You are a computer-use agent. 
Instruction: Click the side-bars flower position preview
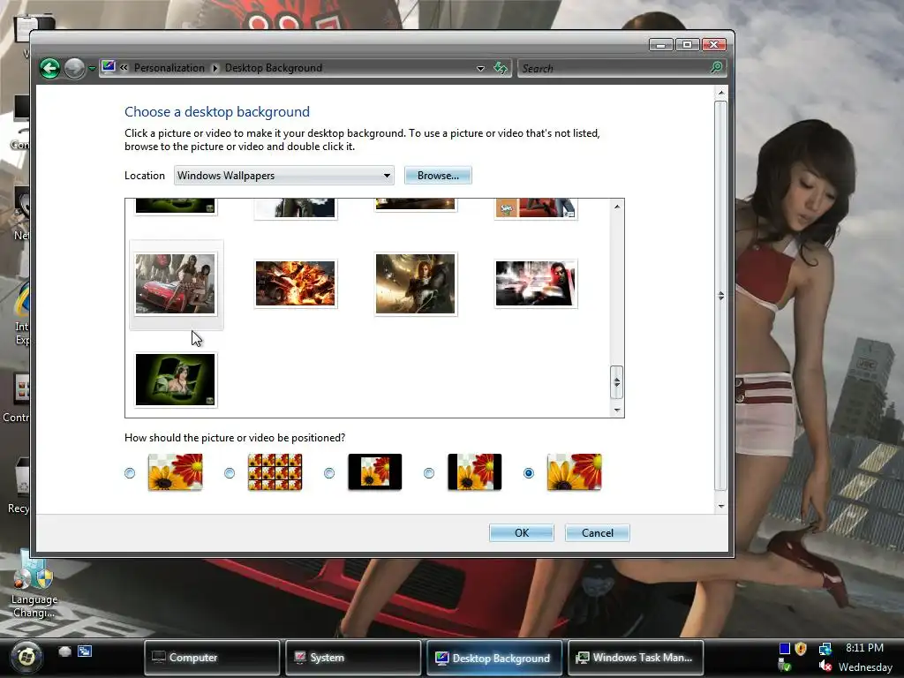coord(474,471)
